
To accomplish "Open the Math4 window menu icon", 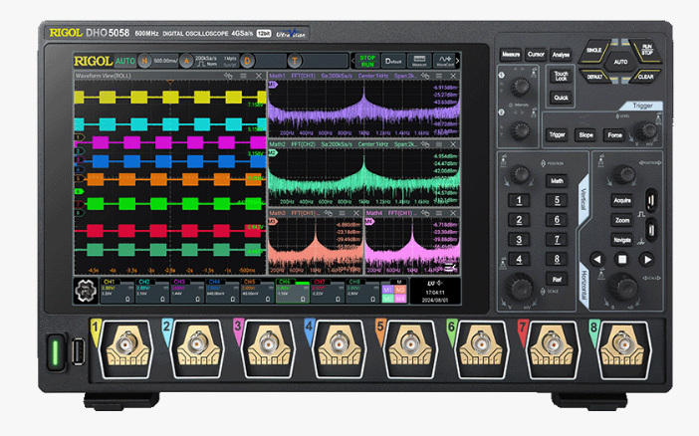I will point(439,213).
